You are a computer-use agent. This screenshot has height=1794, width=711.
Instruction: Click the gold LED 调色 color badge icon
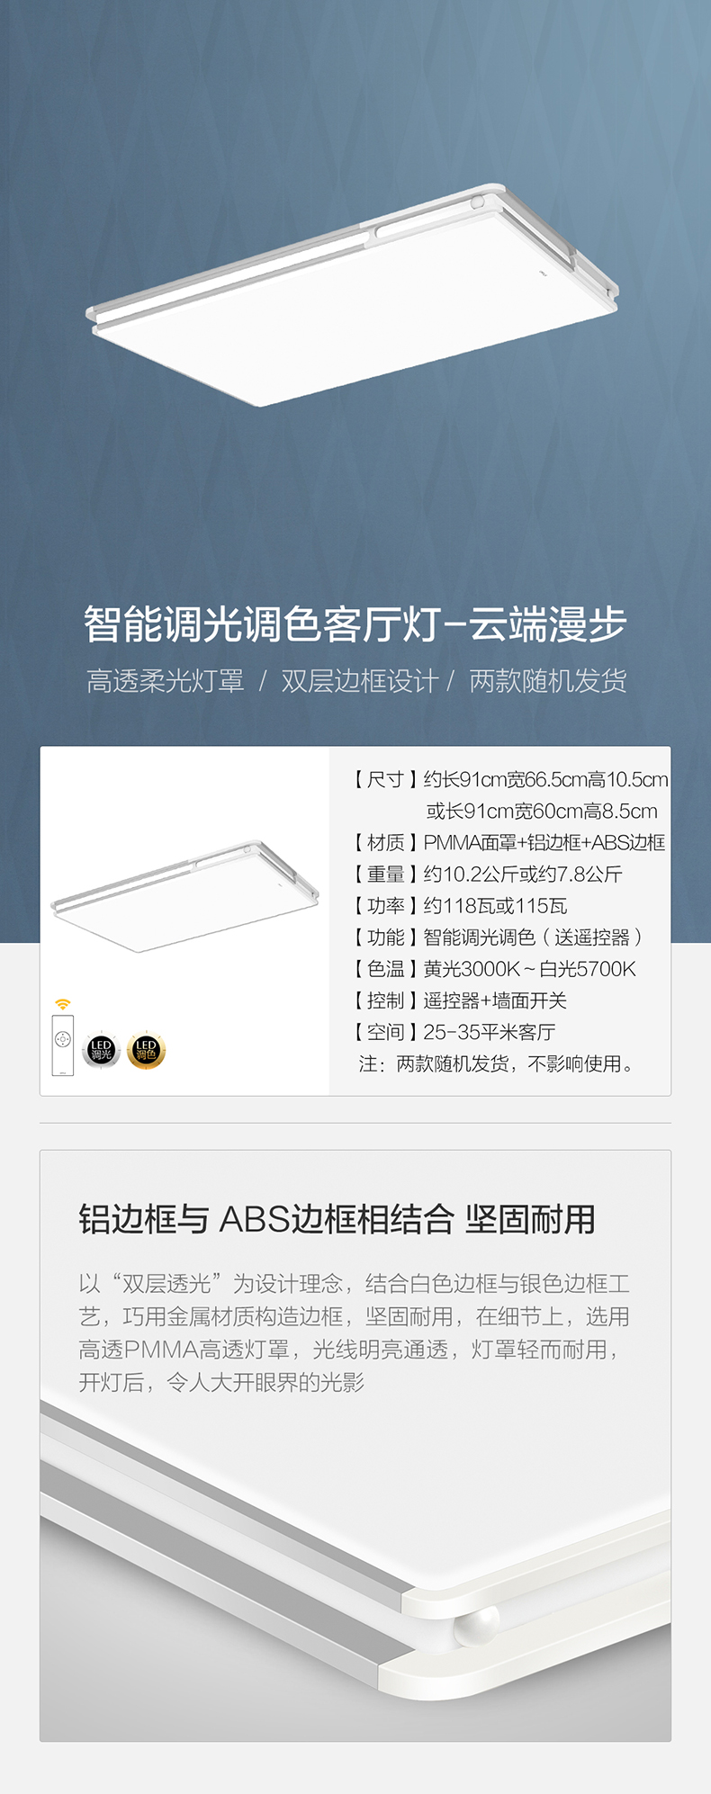tap(146, 1050)
